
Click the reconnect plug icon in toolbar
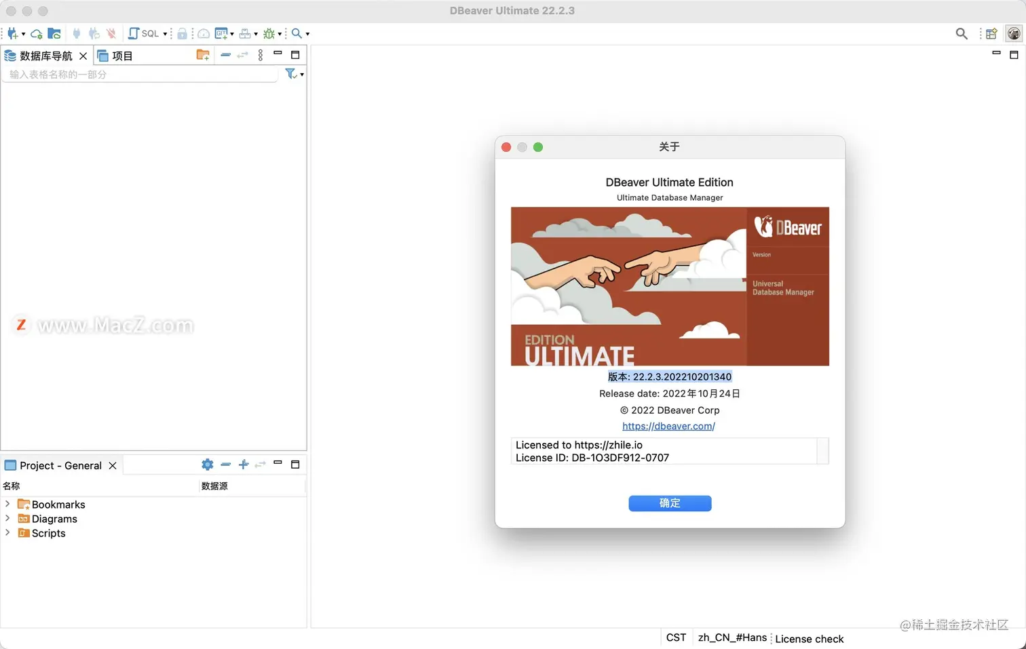coord(94,33)
